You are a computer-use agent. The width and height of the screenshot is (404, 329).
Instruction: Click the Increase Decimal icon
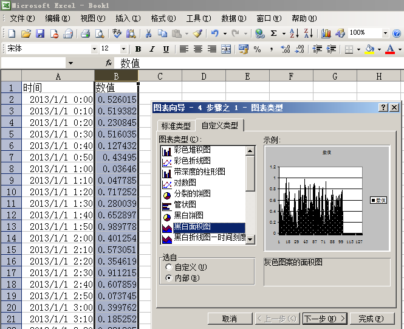(x=286, y=49)
